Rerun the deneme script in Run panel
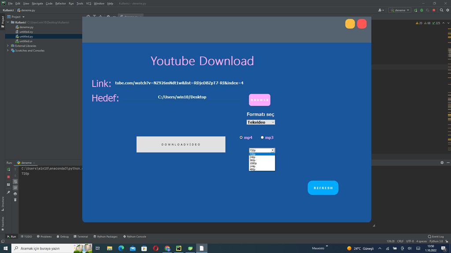451x253 pixels. tap(8, 170)
